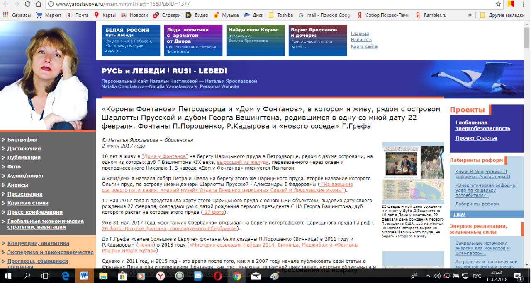This screenshot has height=283, width=531.
Task: Open the Лабиринты реформ link
Action: [x=477, y=204]
